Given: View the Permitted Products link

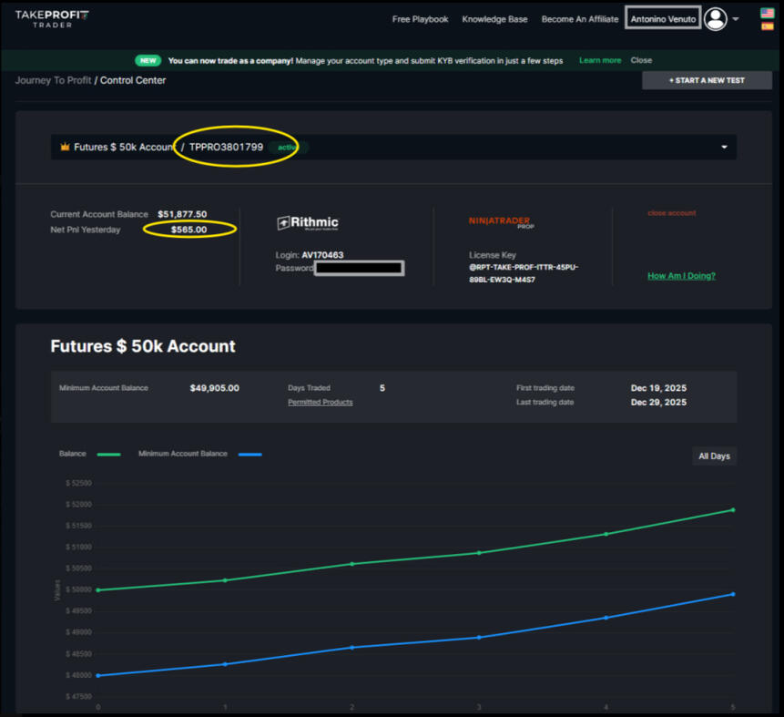Looking at the screenshot, I should (x=320, y=402).
